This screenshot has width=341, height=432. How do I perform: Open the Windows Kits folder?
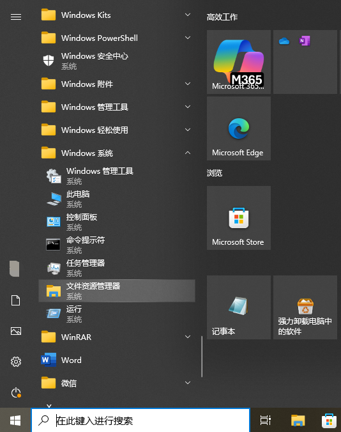click(117, 15)
